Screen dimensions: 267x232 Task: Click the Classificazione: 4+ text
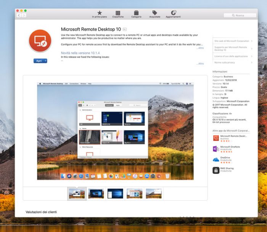[x=222, y=113]
